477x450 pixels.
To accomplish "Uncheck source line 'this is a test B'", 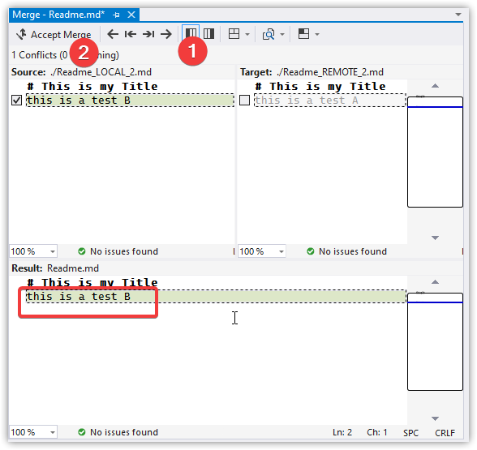I will (x=16, y=100).
